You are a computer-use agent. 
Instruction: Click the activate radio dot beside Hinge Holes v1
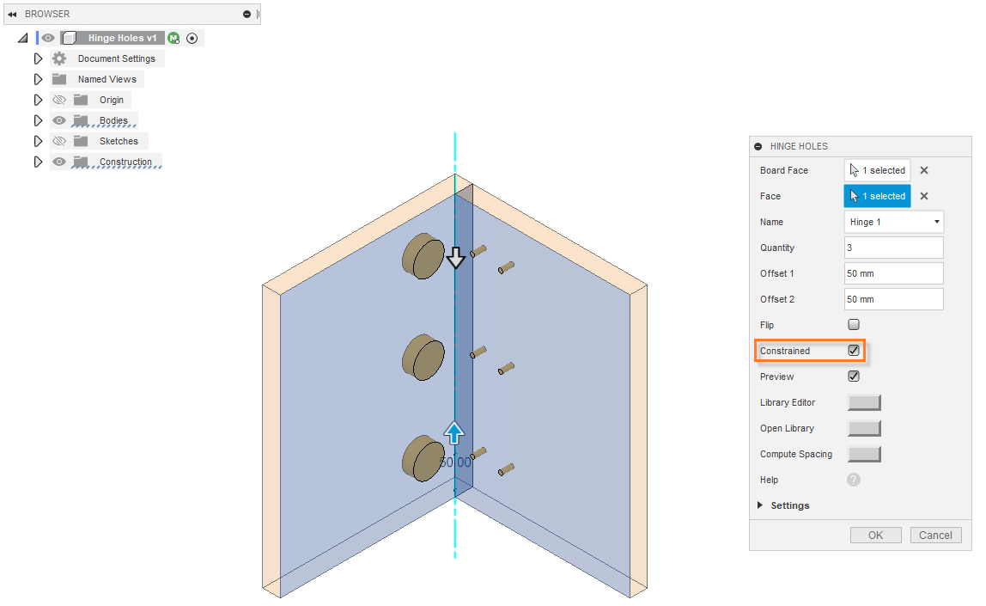pos(192,38)
